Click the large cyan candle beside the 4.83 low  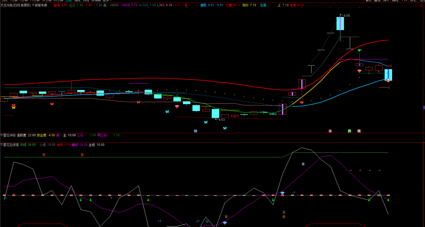215,114
